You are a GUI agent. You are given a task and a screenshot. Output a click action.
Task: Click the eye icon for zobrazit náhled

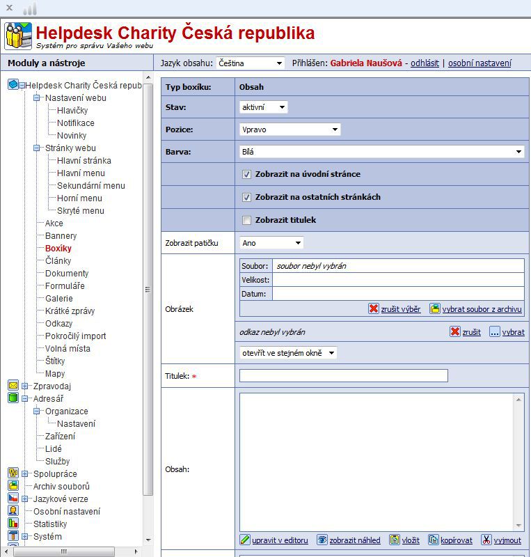[x=322, y=540]
